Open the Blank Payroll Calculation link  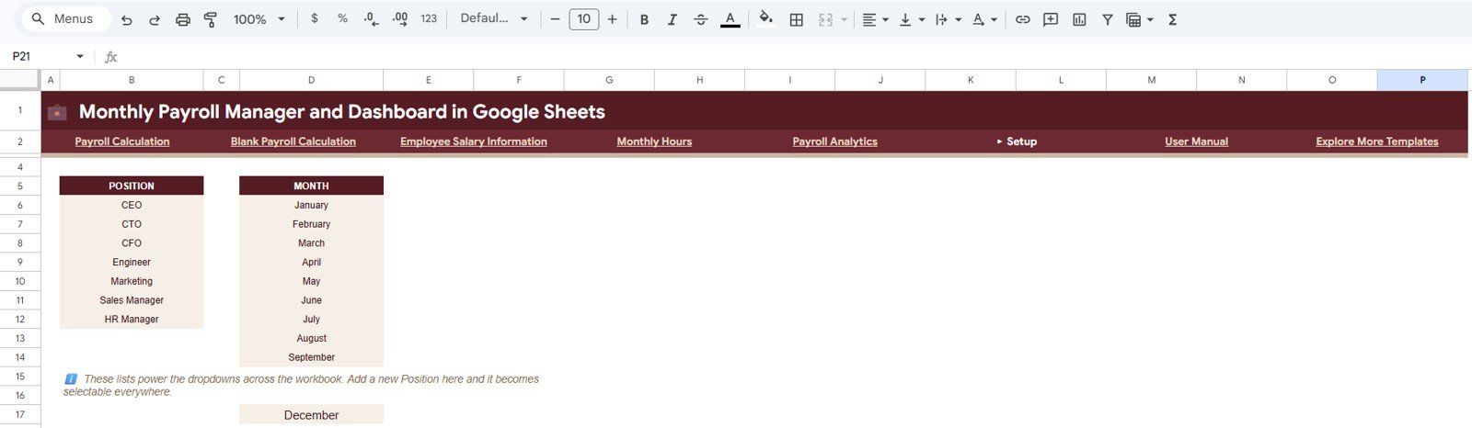[x=293, y=141]
